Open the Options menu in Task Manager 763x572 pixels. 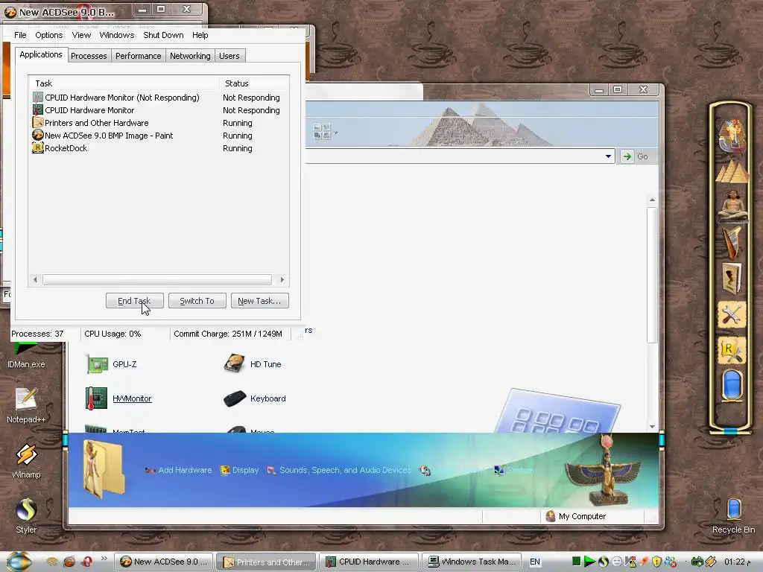(x=48, y=35)
